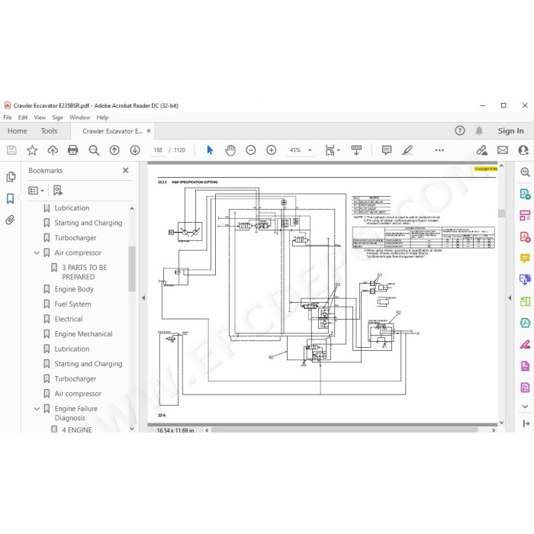This screenshot has height=534, width=534.
Task: Send file by email envelope icon
Action: click(x=503, y=150)
